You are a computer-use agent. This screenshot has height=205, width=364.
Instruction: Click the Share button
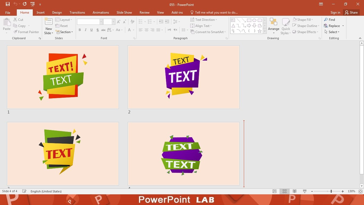[x=351, y=13]
